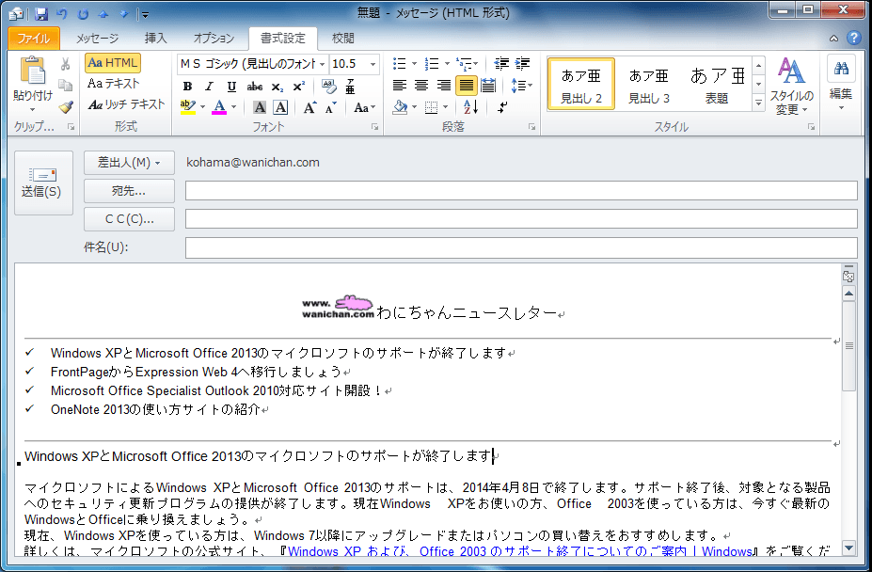Screen dimensions: 872x572
Task: Toggle align left
Action: tap(399, 86)
